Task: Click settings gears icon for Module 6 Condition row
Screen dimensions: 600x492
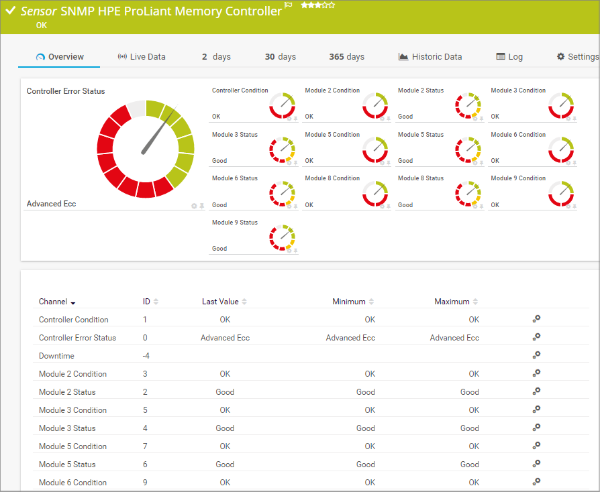Action: click(x=536, y=482)
